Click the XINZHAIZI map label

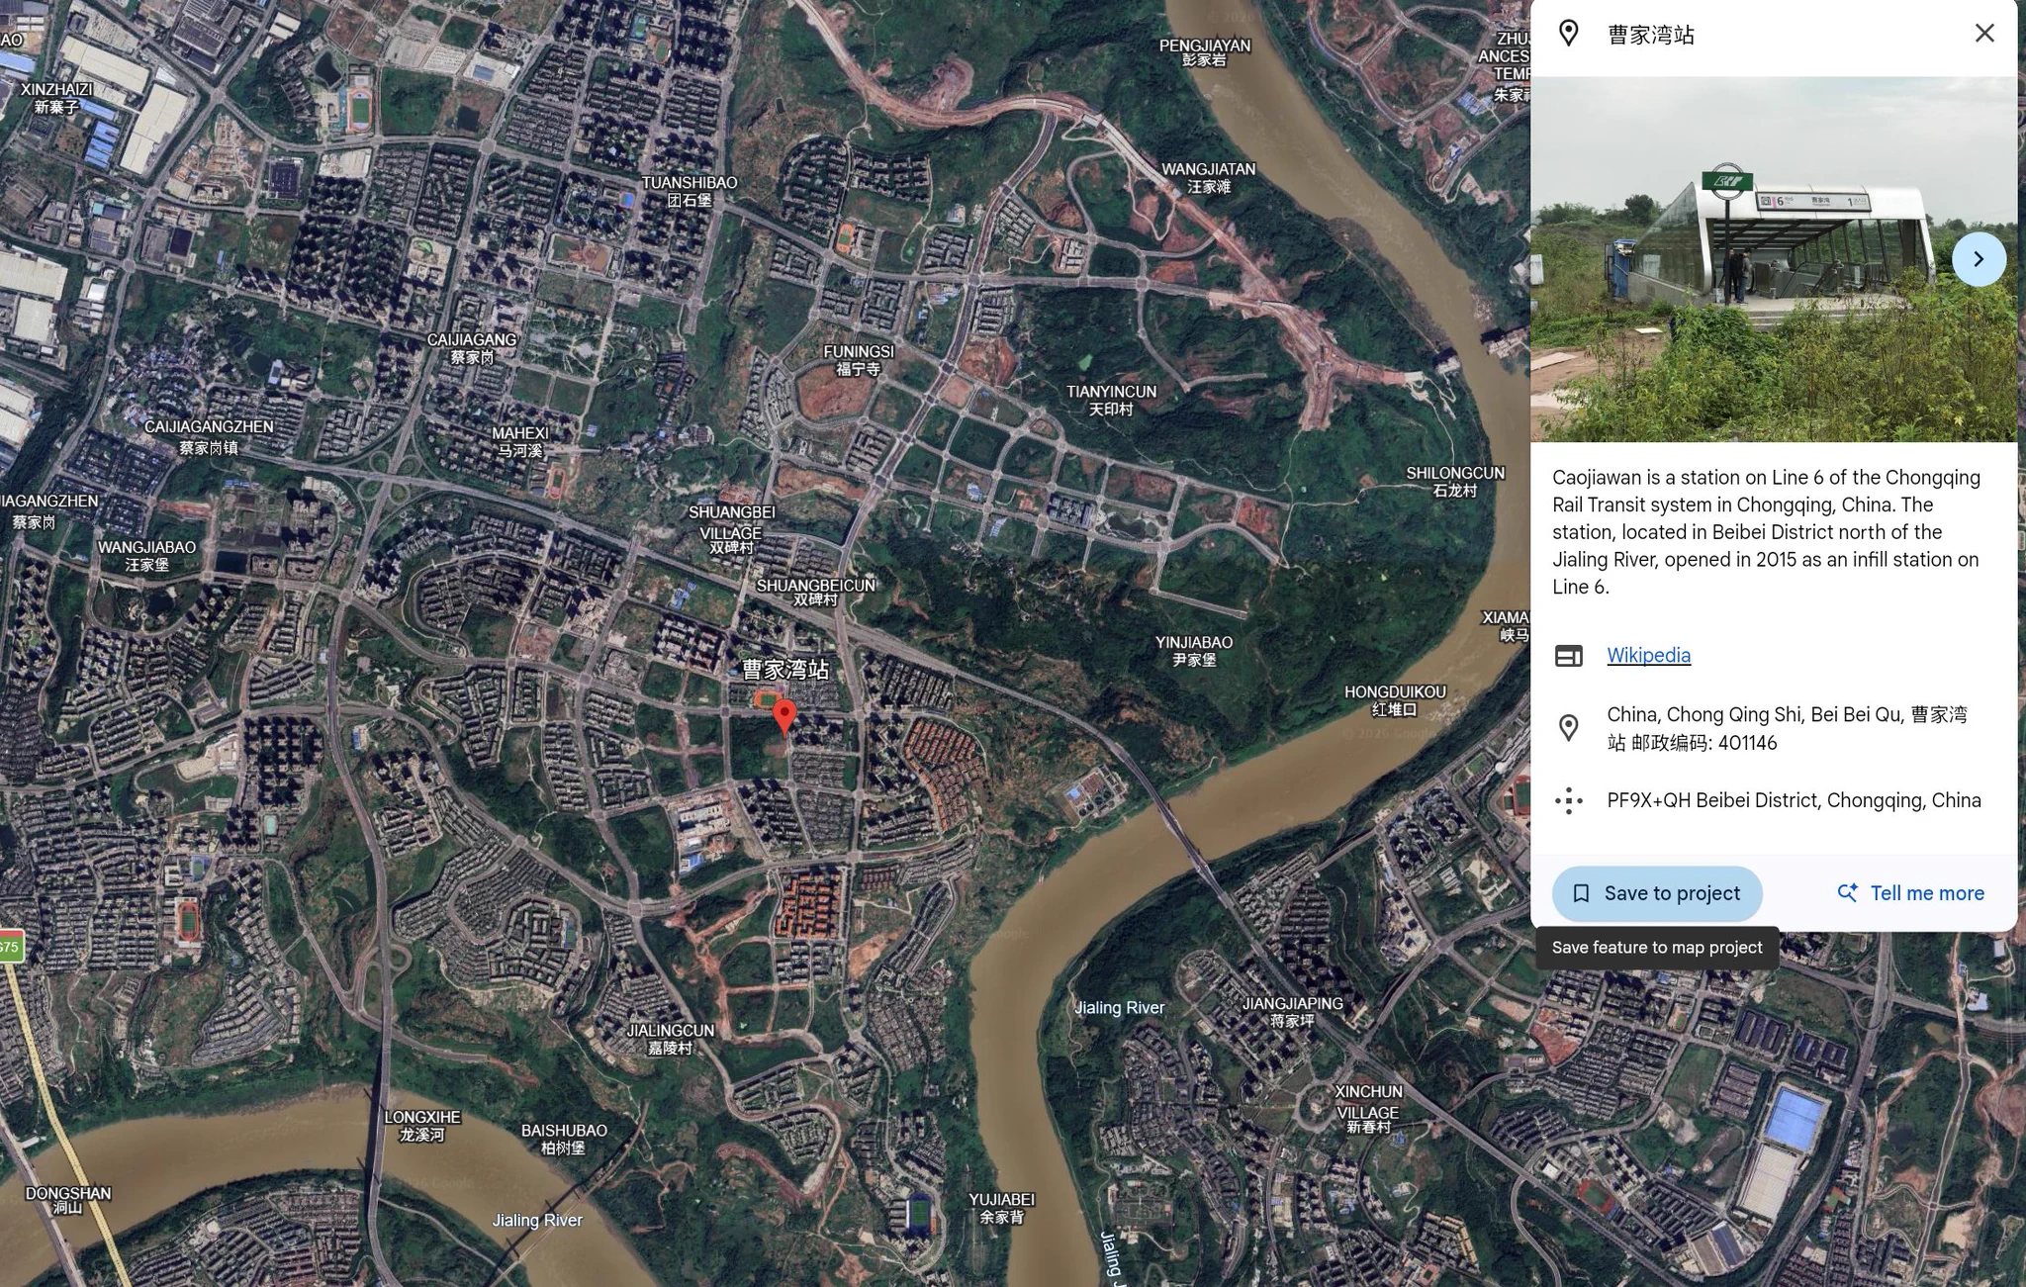coord(56,98)
